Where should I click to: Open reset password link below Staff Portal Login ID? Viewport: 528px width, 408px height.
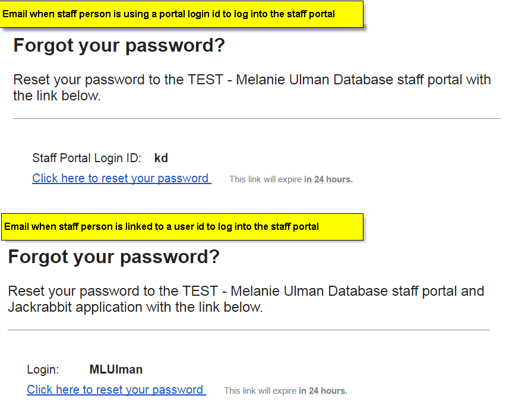pyautogui.click(x=122, y=178)
